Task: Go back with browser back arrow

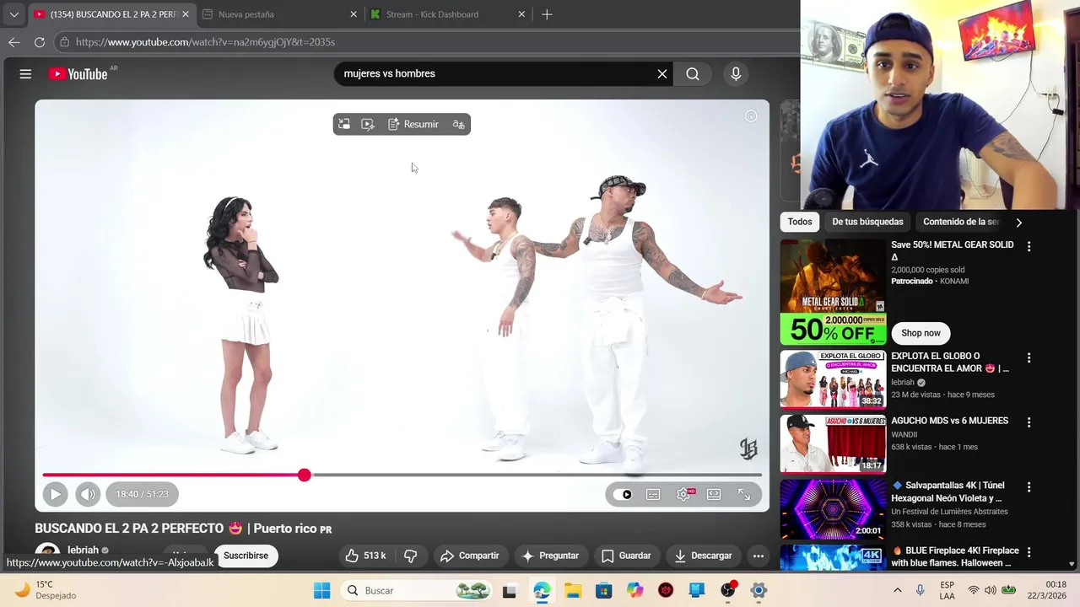Action: point(14,42)
